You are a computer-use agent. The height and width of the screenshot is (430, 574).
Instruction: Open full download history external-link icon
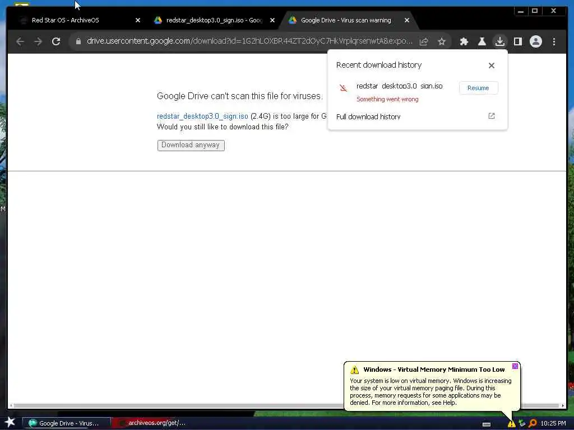tap(492, 116)
